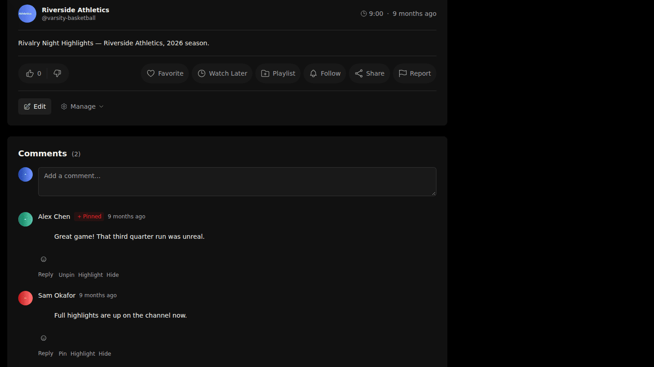Screen dimensions: 654x367
Task: Open Sam Okafor's profile avatar
Action: (25, 298)
